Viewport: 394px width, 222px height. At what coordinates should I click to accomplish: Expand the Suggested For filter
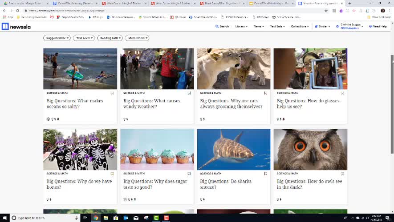(x=57, y=38)
